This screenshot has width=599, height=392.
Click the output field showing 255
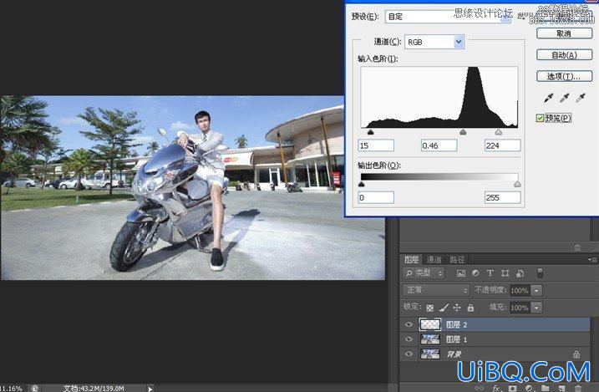(502, 197)
